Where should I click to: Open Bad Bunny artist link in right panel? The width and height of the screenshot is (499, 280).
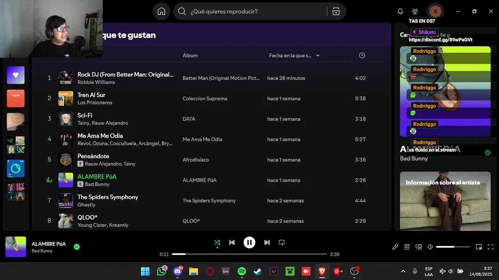pos(414,159)
